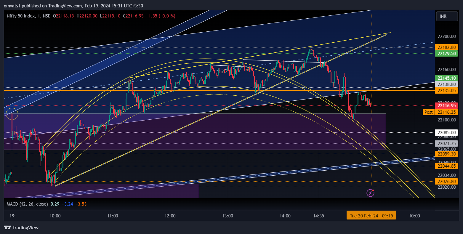Click the 14:35 time axis label
Image resolution: width=463 pixels, height=234 pixels.
(x=318, y=216)
